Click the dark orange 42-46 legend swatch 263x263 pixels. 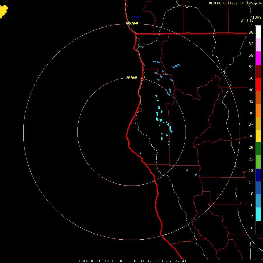click(x=258, y=97)
